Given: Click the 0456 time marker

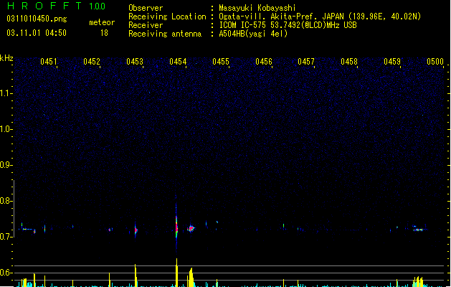Looking at the screenshot, I should (264, 62).
